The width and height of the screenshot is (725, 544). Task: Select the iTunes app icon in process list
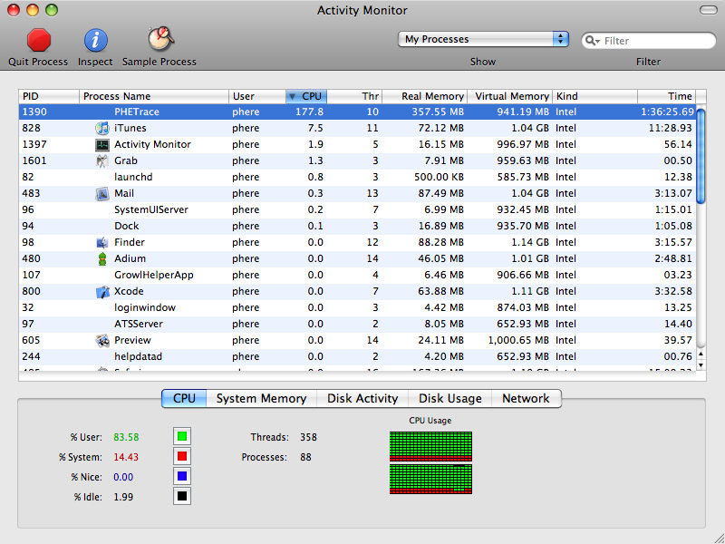[101, 128]
